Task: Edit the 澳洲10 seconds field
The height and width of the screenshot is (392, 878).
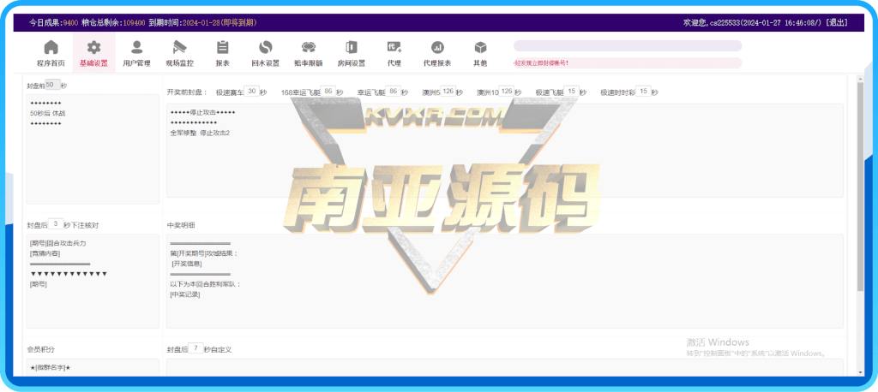Action: click(x=507, y=91)
